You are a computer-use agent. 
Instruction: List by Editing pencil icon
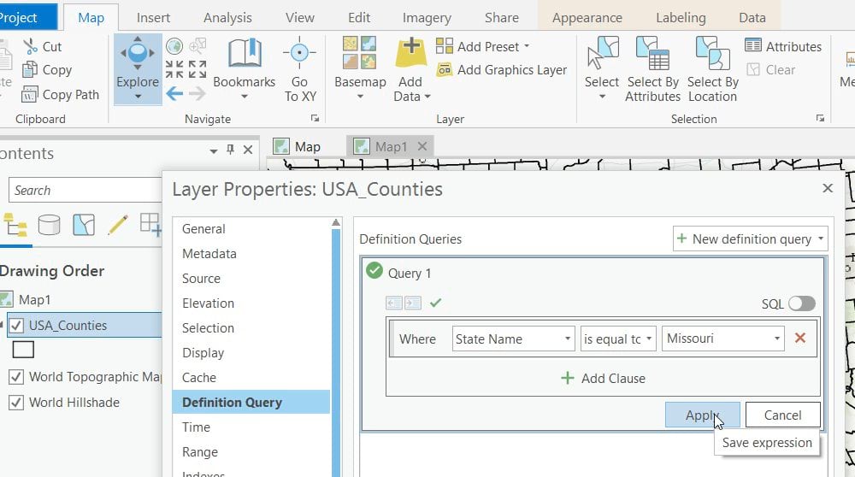click(x=117, y=225)
